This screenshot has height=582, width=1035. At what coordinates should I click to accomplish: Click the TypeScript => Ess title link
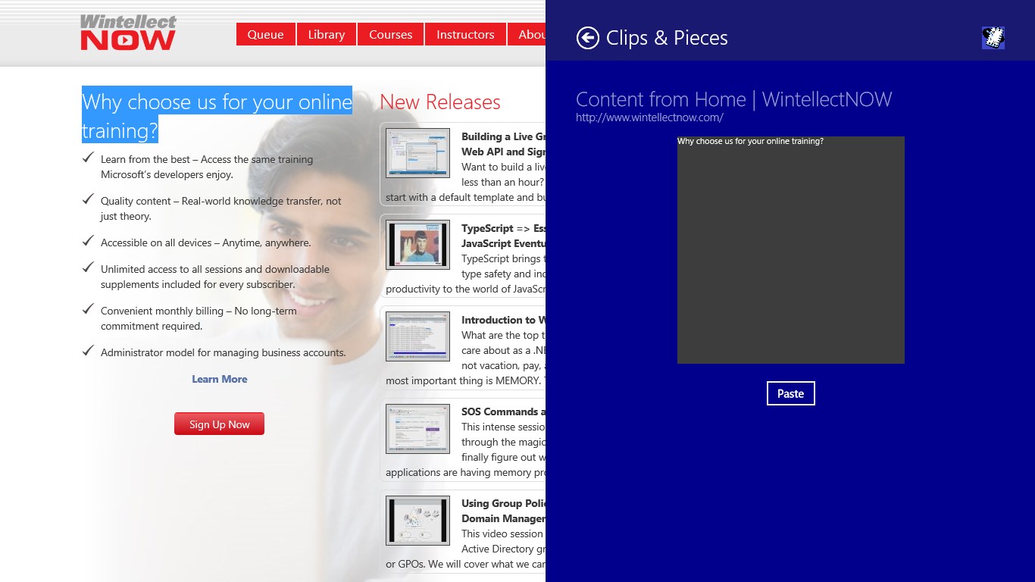point(503,236)
